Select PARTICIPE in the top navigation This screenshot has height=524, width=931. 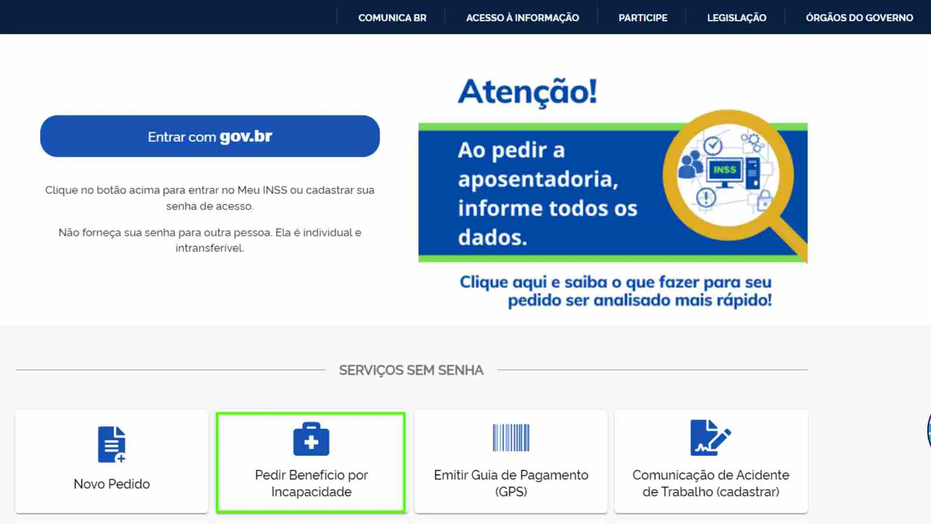[x=643, y=18]
